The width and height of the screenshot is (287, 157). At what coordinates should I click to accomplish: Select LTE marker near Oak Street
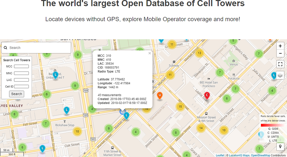(42, 149)
